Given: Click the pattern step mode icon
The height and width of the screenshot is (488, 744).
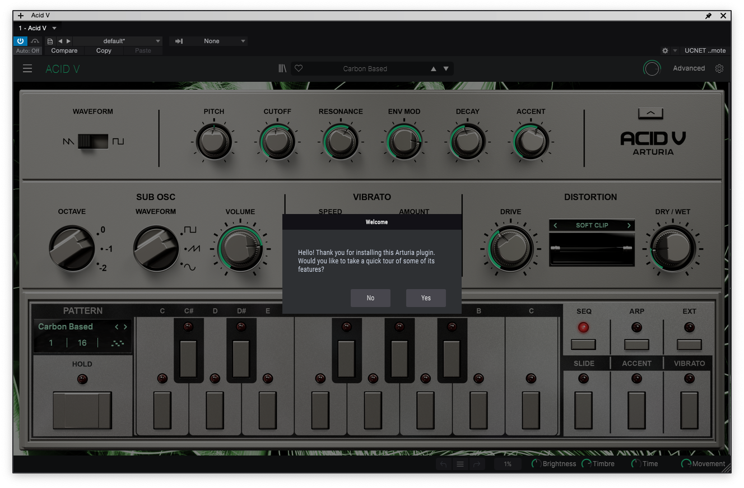Looking at the screenshot, I should (x=117, y=343).
